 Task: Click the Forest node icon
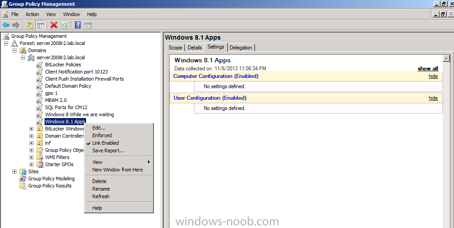[14, 43]
